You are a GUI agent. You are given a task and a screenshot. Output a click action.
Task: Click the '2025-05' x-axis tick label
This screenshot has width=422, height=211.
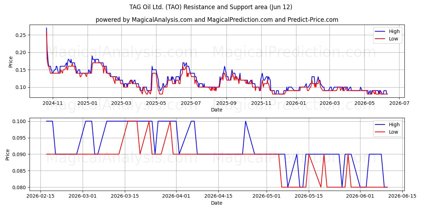[x=156, y=103]
